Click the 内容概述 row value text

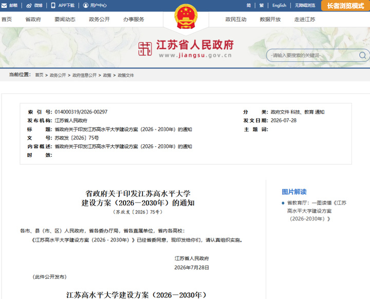tap(123, 146)
